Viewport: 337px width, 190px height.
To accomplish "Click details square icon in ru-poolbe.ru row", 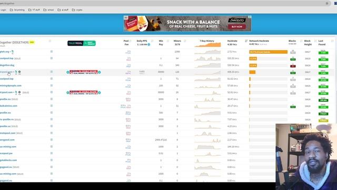I will pyautogui.click(x=52, y=119).
